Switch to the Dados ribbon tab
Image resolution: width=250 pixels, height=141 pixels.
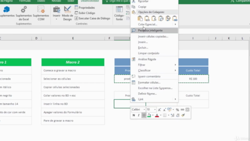pos(41,1)
